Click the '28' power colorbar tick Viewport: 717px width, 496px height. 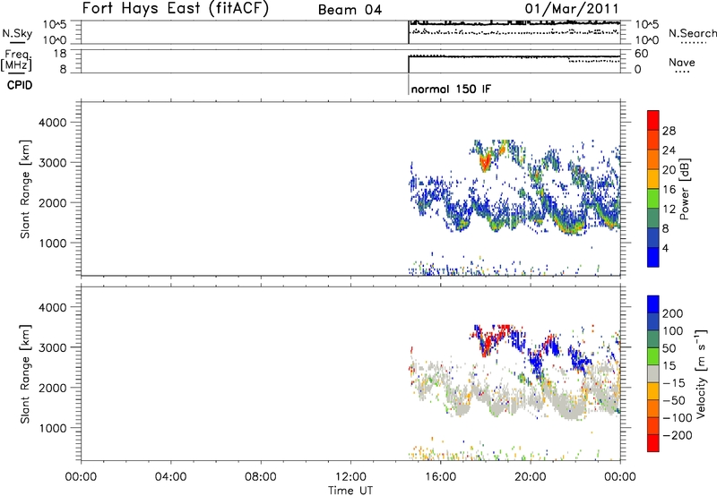[x=669, y=131]
